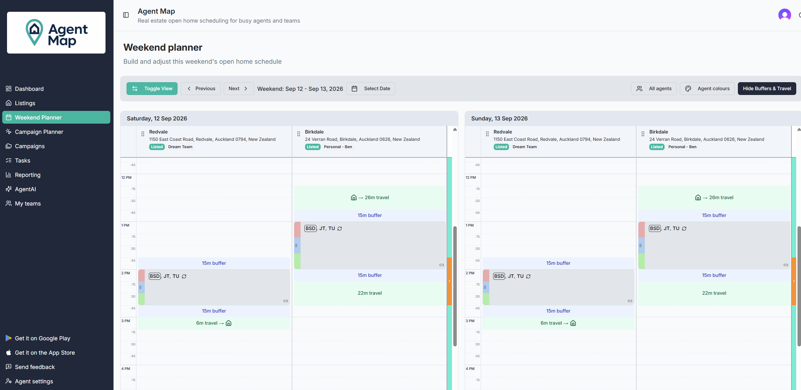Go to Next weekend
The width and height of the screenshot is (801, 390).
pos(239,89)
